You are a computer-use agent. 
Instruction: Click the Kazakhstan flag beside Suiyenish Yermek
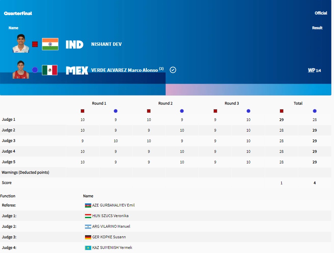(88, 248)
